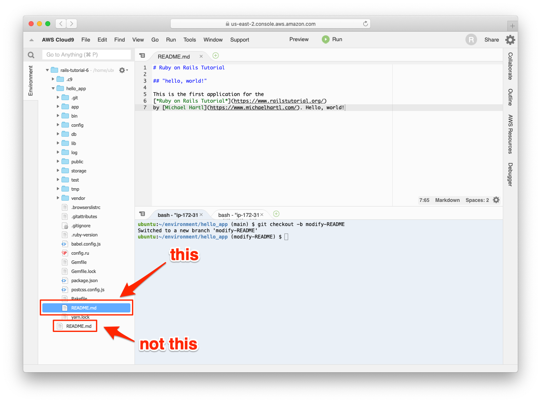Click the Share button

click(492, 40)
